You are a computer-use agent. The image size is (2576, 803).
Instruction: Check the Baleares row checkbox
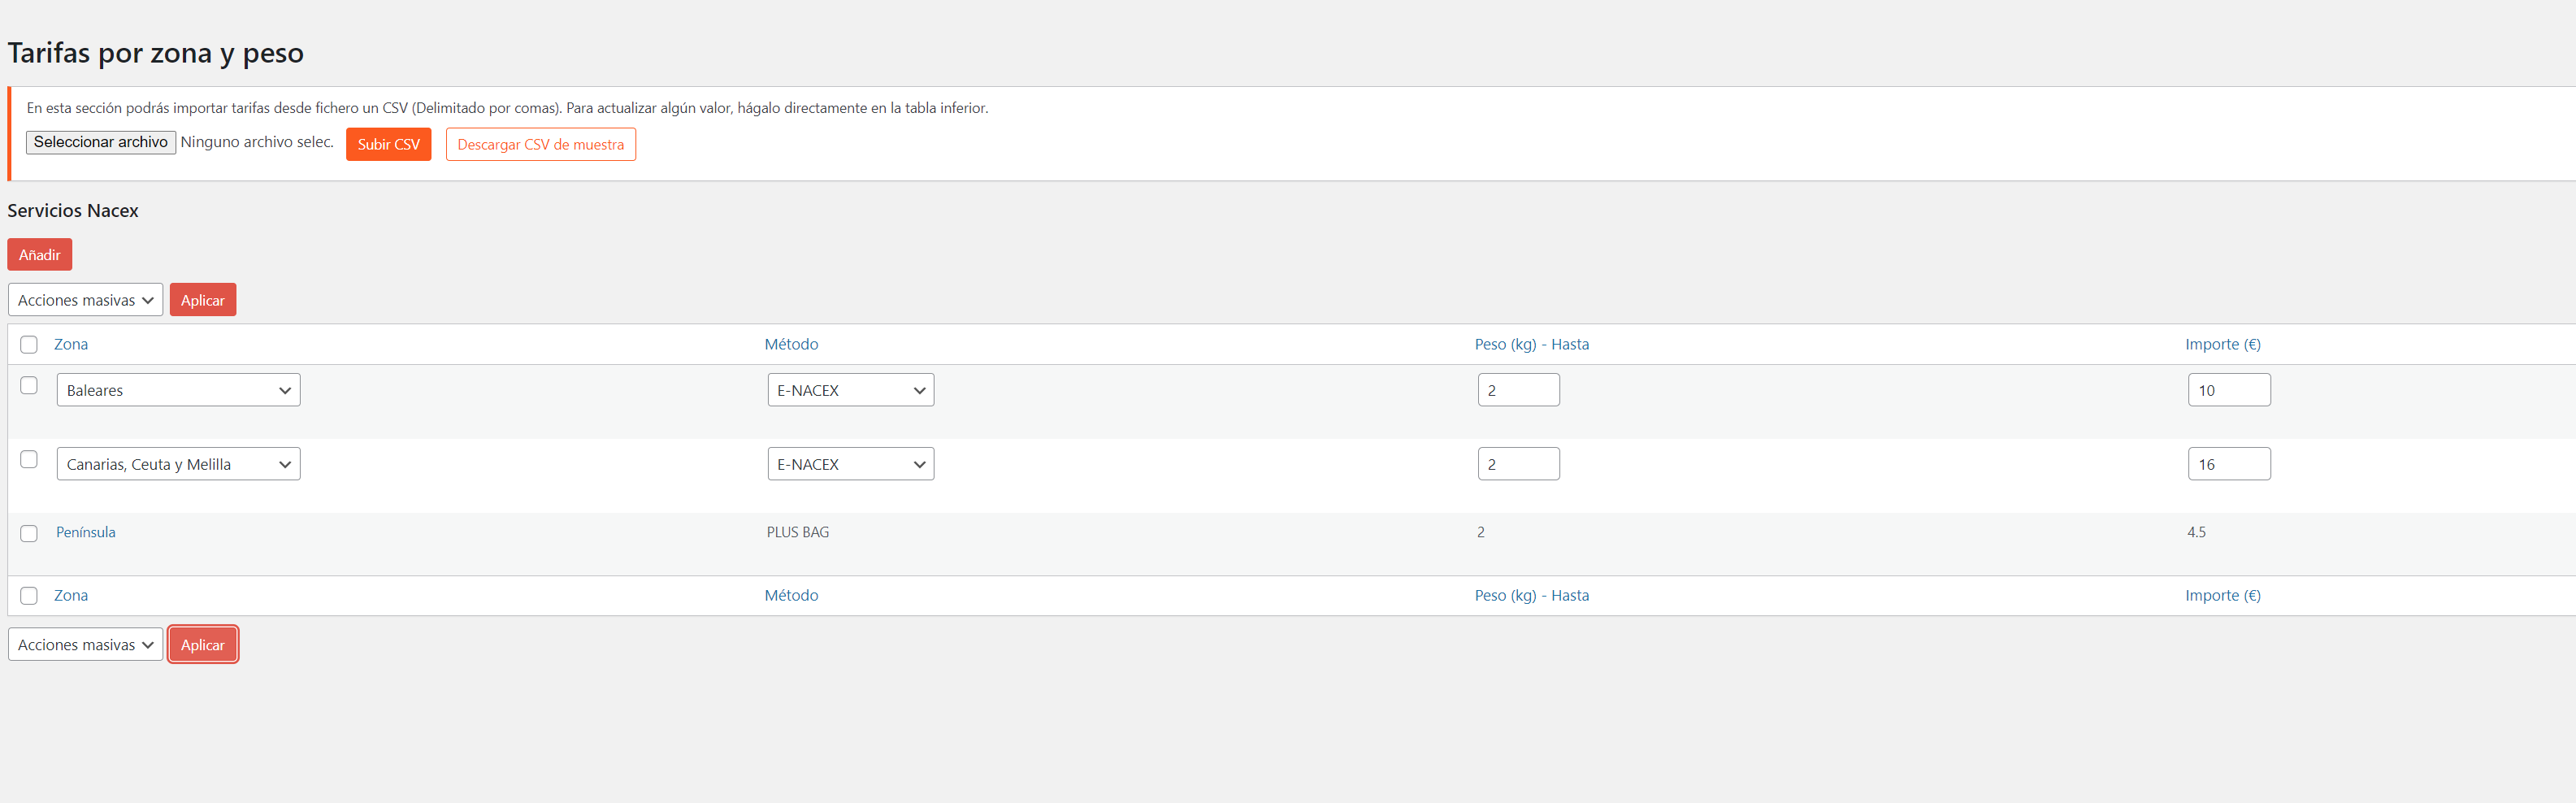29,385
